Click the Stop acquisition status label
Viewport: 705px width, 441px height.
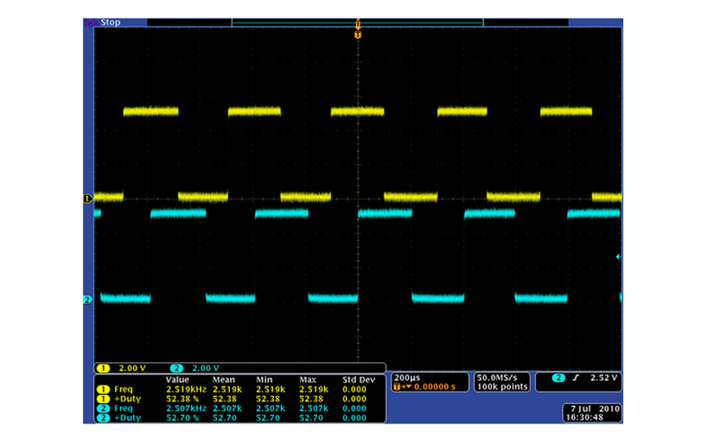111,23
